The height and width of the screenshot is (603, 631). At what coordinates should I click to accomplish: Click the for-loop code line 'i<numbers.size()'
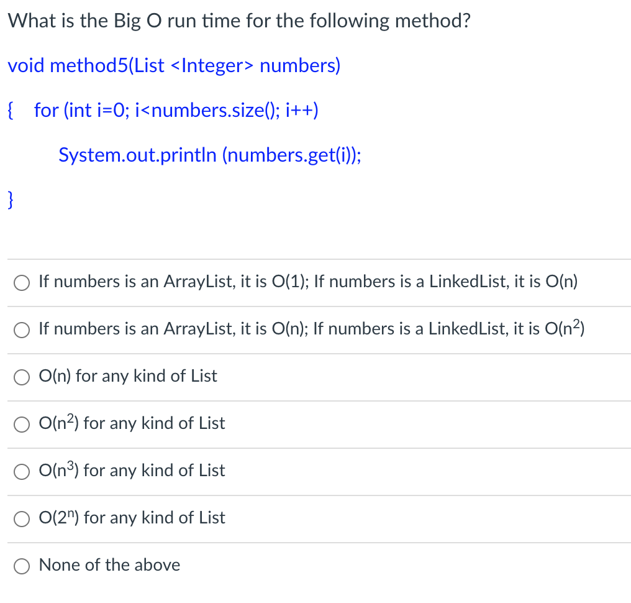click(x=176, y=111)
